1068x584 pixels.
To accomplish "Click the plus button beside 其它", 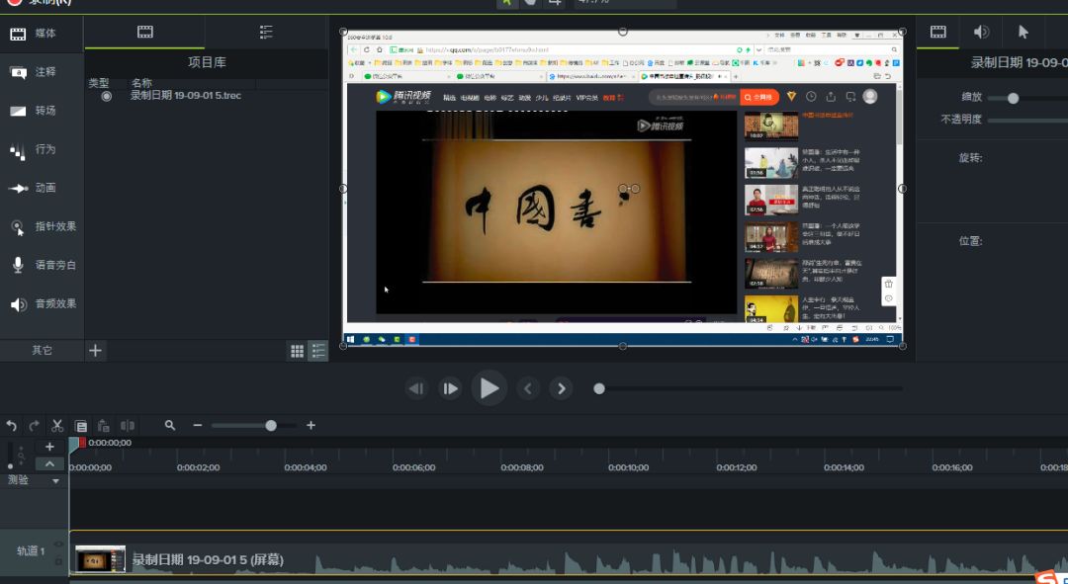I will click(95, 351).
